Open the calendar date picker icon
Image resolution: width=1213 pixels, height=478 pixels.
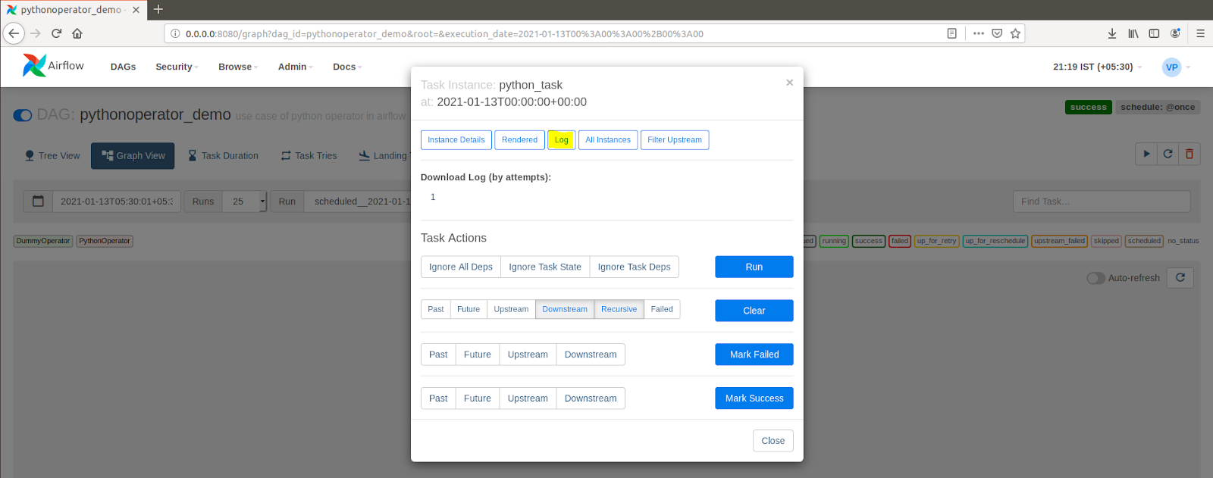coord(38,202)
